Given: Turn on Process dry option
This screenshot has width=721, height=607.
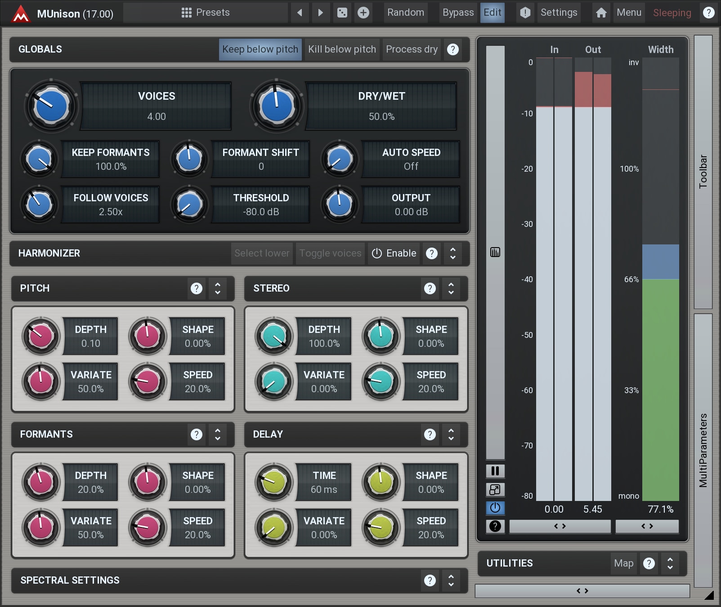Looking at the screenshot, I should (x=412, y=49).
